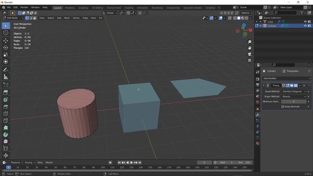313x176 pixels.
Task: Open the Tool properties tab
Action: (x=258, y=72)
